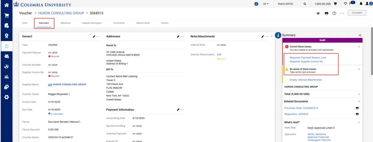This screenshot has height=142, width=373.
Task: Click Required: Payment Reason: Line link
Action: [308, 58]
